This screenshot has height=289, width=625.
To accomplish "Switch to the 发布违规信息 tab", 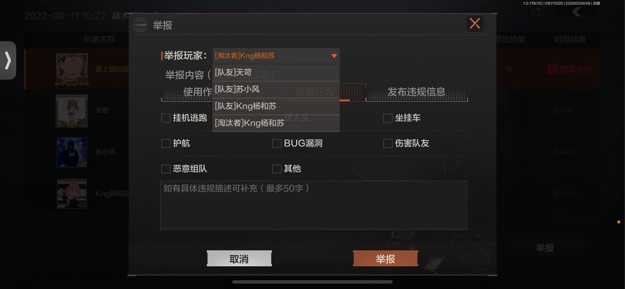I will 417,92.
